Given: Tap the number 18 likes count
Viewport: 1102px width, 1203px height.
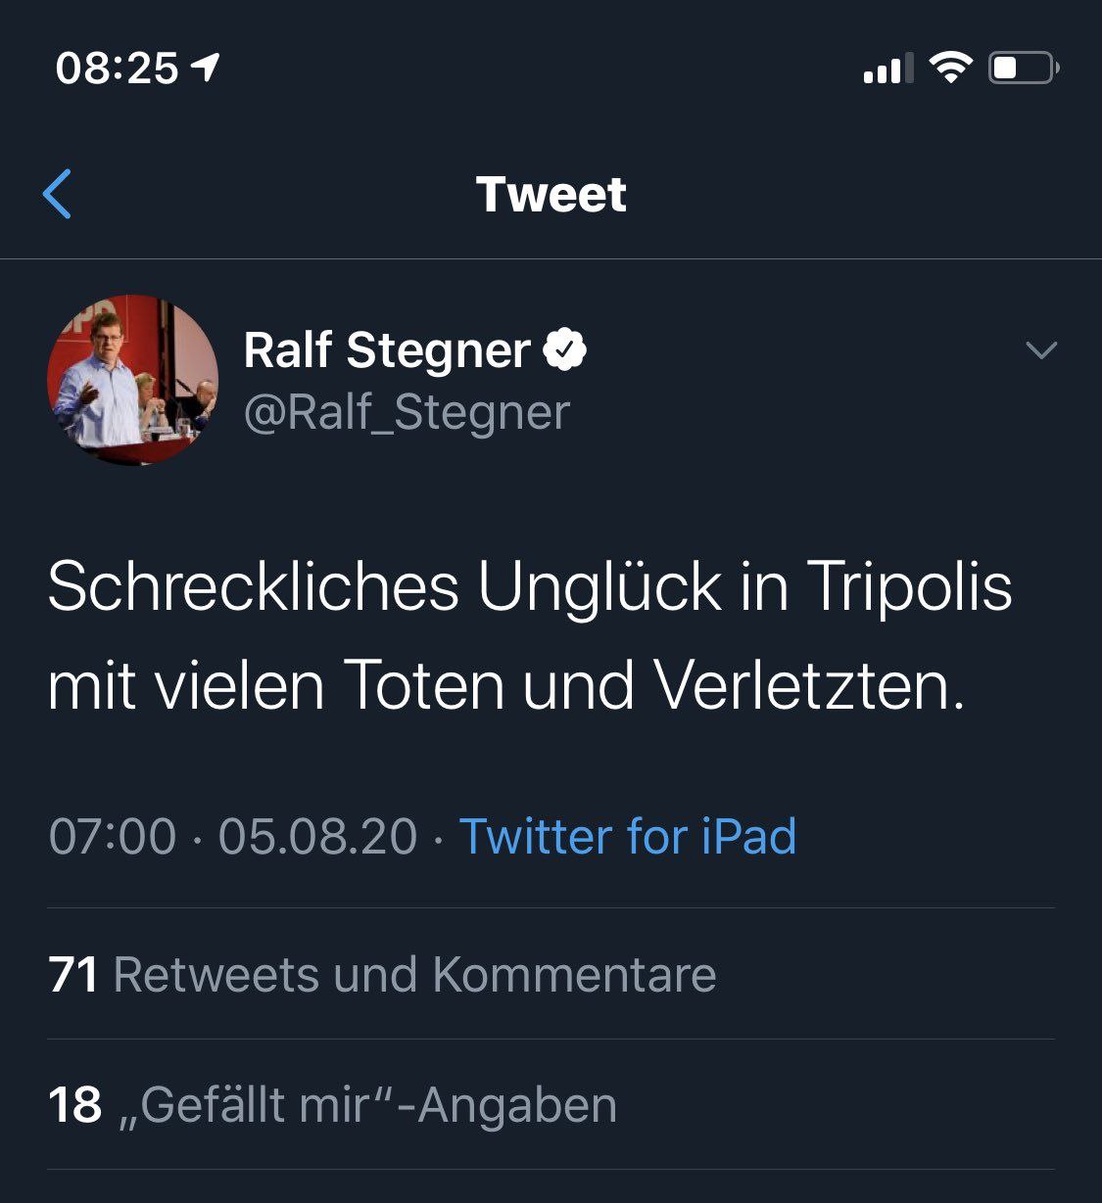Looking at the screenshot, I should tap(74, 1105).
